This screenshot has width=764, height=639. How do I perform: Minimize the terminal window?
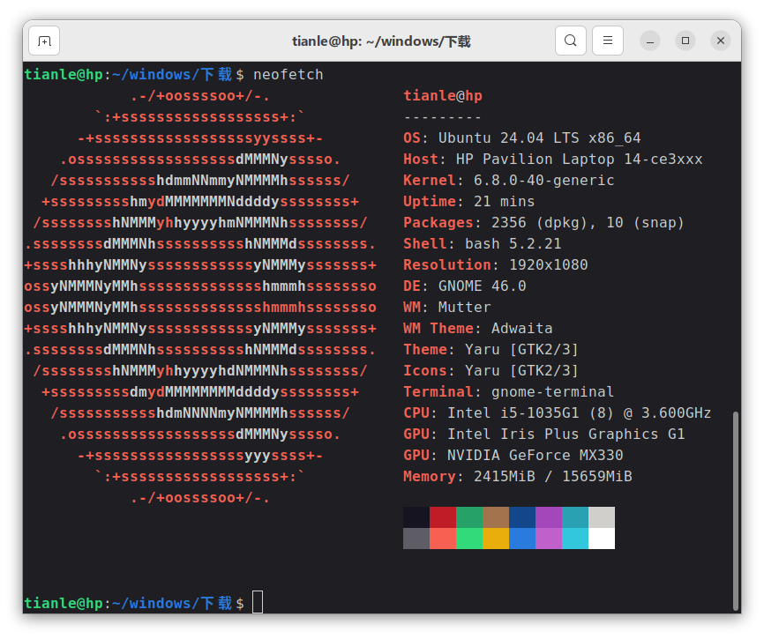click(x=650, y=41)
